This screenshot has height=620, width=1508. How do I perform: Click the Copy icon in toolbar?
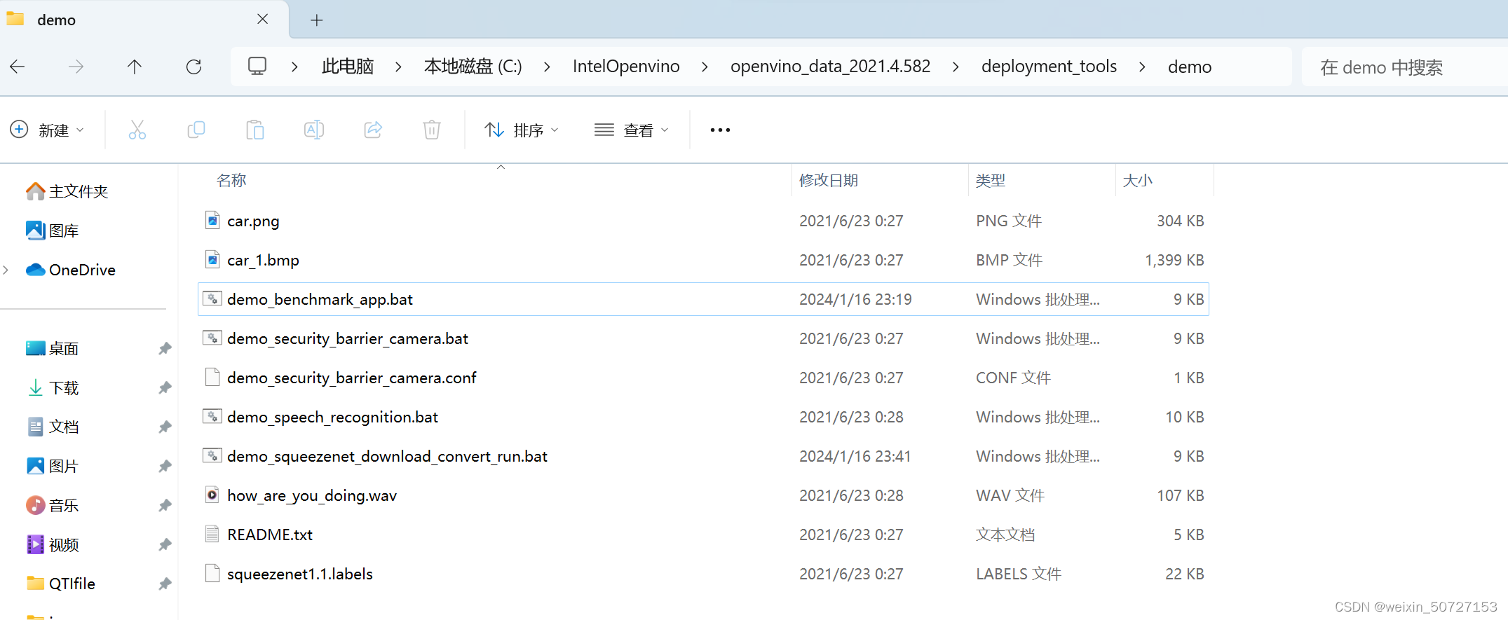(x=196, y=130)
